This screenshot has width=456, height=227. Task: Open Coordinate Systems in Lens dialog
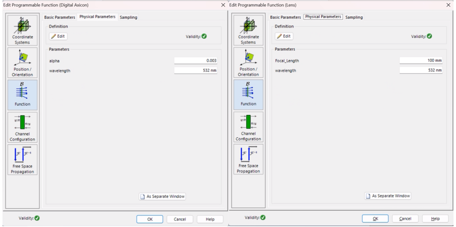pos(248,30)
